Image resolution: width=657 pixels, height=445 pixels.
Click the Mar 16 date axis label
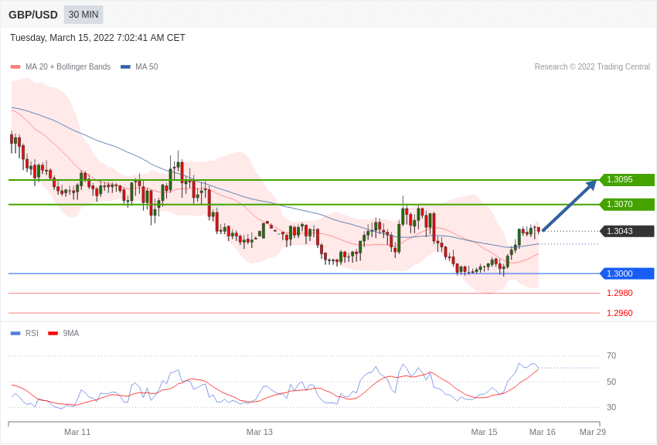tap(542, 432)
